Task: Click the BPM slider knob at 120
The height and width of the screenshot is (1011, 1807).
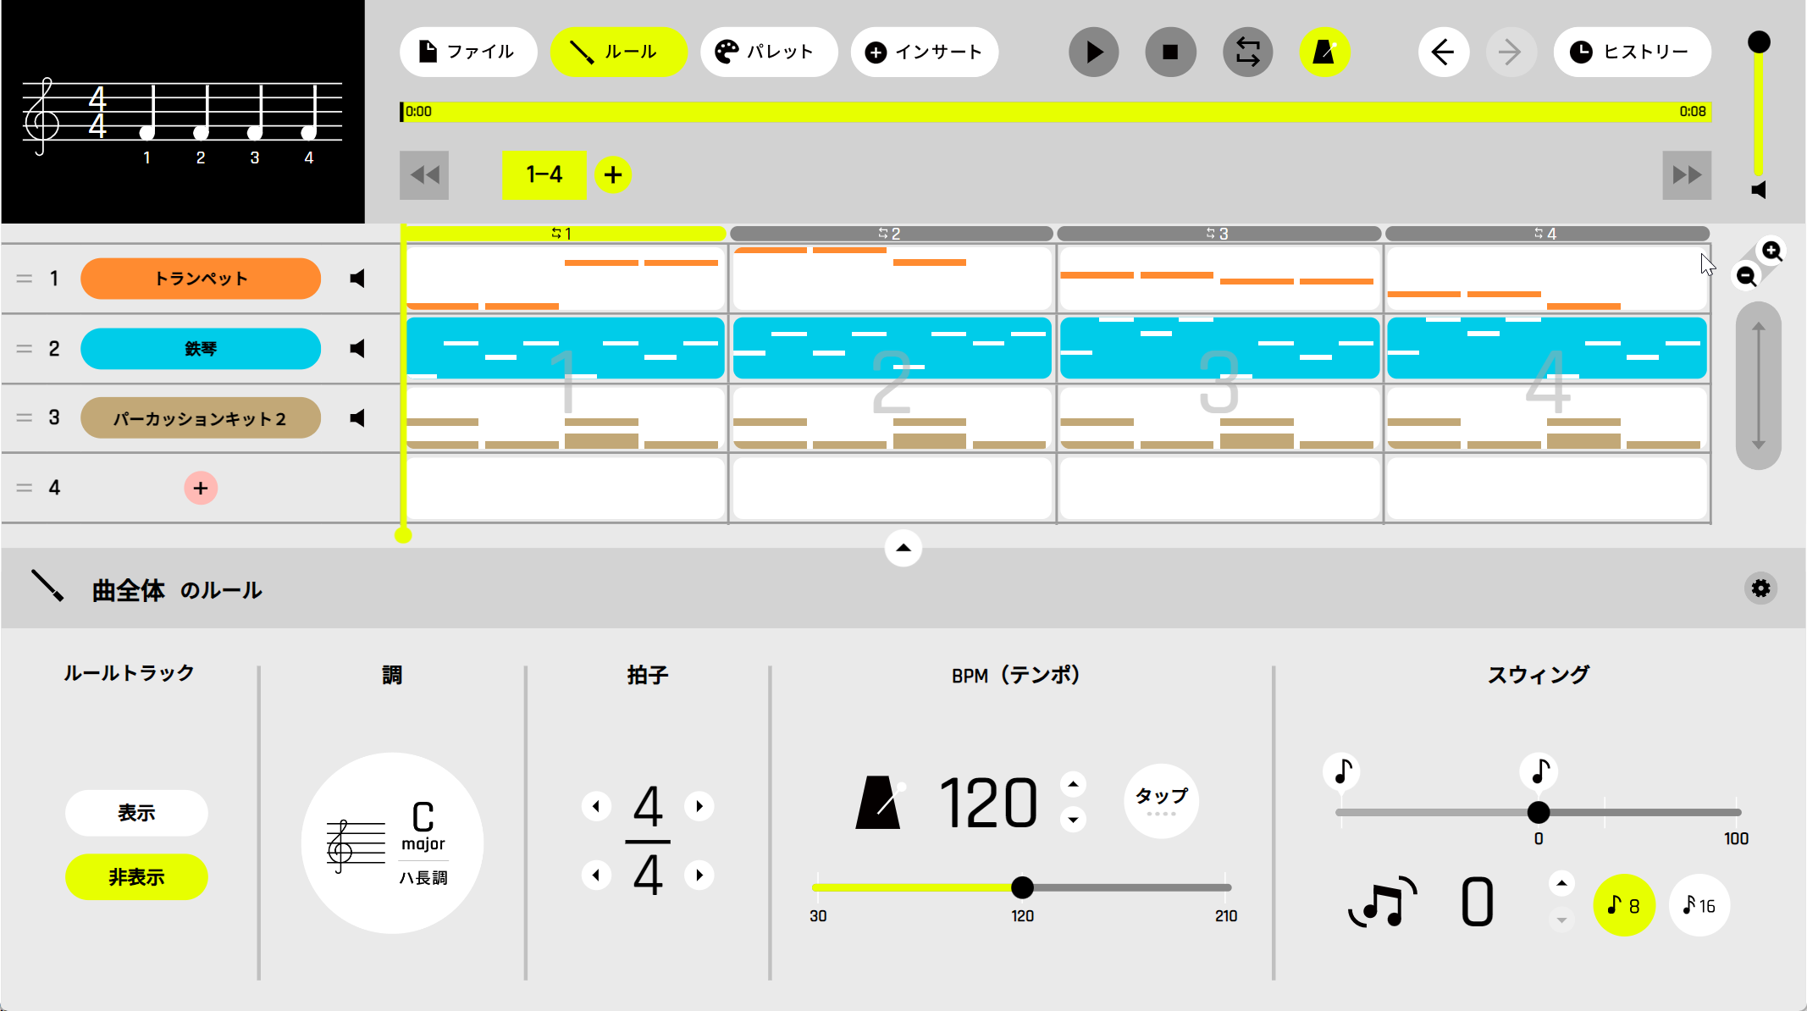Action: pyautogui.click(x=1022, y=887)
